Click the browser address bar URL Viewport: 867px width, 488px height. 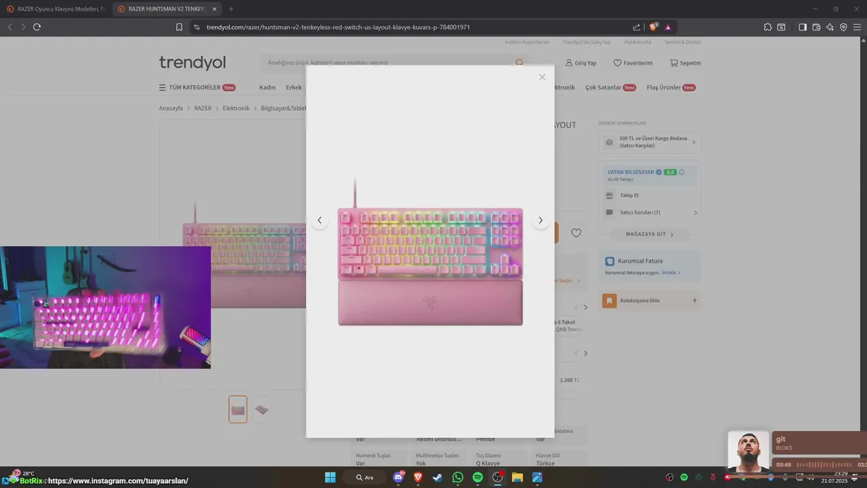point(338,27)
